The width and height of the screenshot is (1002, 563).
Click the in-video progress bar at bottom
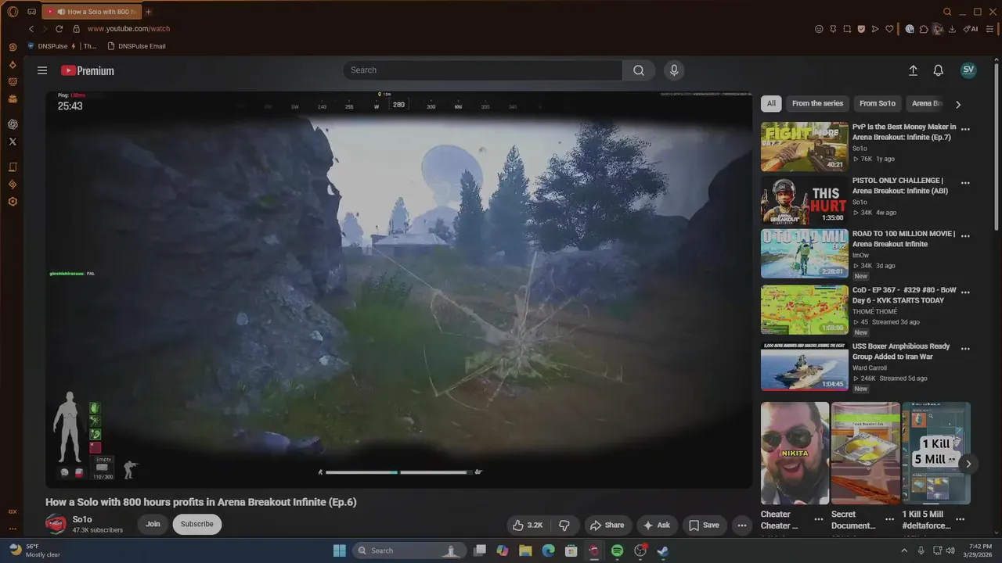[x=398, y=472]
